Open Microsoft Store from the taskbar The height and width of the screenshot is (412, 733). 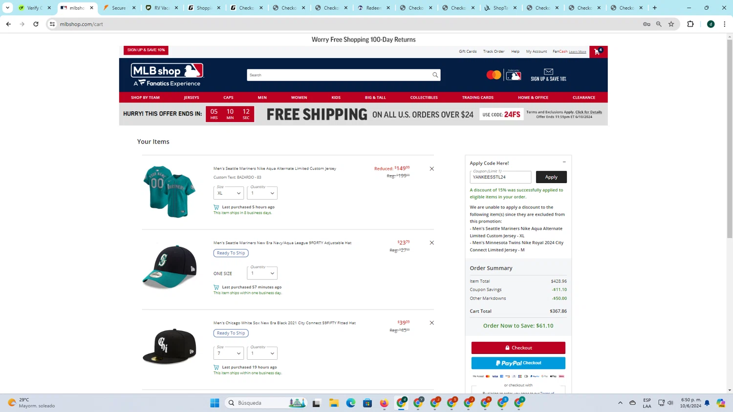tap(367, 403)
